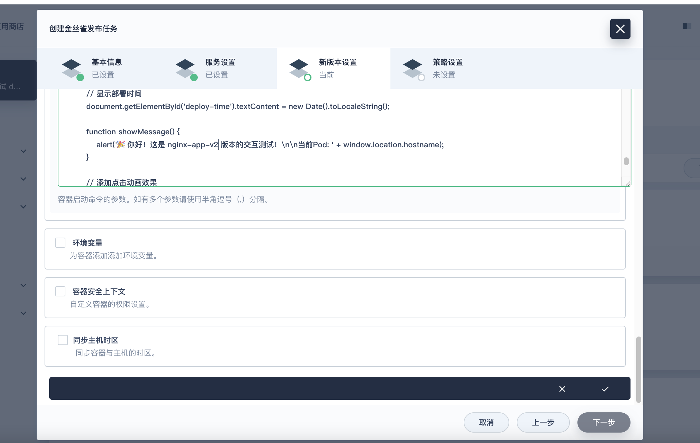This screenshot has height=443, width=700.
Task: Click the checkmark icon in the dark bar
Action: click(605, 389)
